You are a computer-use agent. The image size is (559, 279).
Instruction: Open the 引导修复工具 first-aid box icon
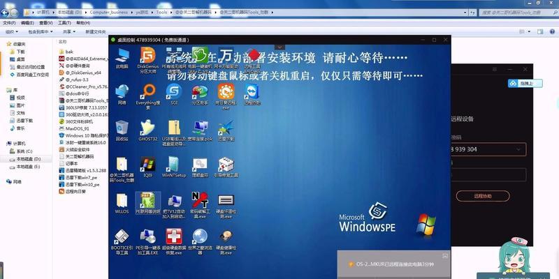[x=226, y=167]
